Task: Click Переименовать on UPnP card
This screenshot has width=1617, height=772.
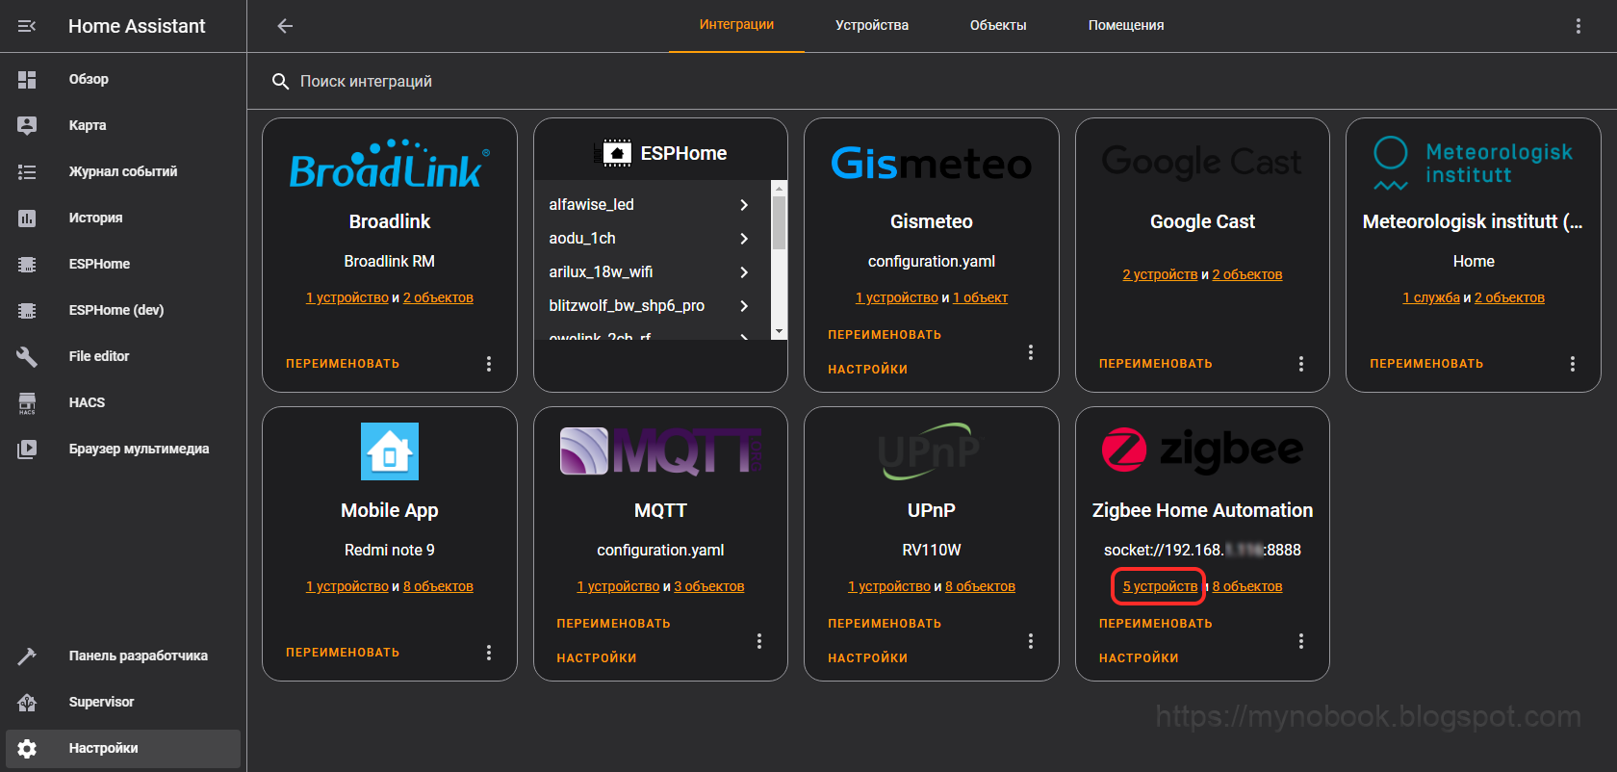Action: pos(885,624)
